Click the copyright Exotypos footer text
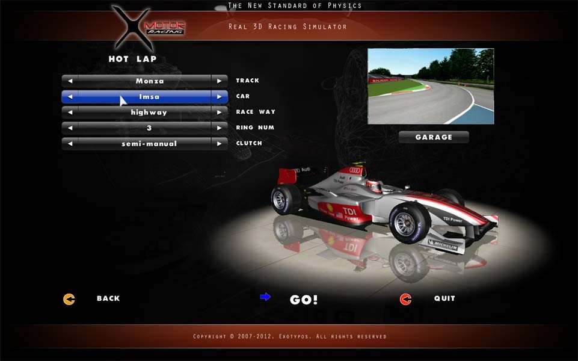Image resolution: width=578 pixels, height=361 pixels. (290, 336)
